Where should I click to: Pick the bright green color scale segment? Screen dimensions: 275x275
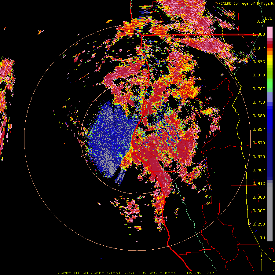(x=270, y=83)
